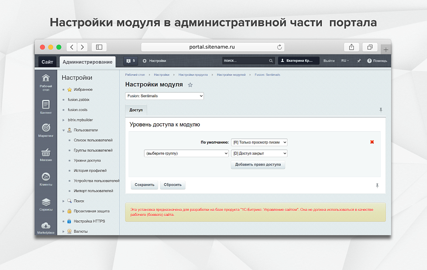Select the Доступ tab
The width and height of the screenshot is (427, 270).
point(136,110)
